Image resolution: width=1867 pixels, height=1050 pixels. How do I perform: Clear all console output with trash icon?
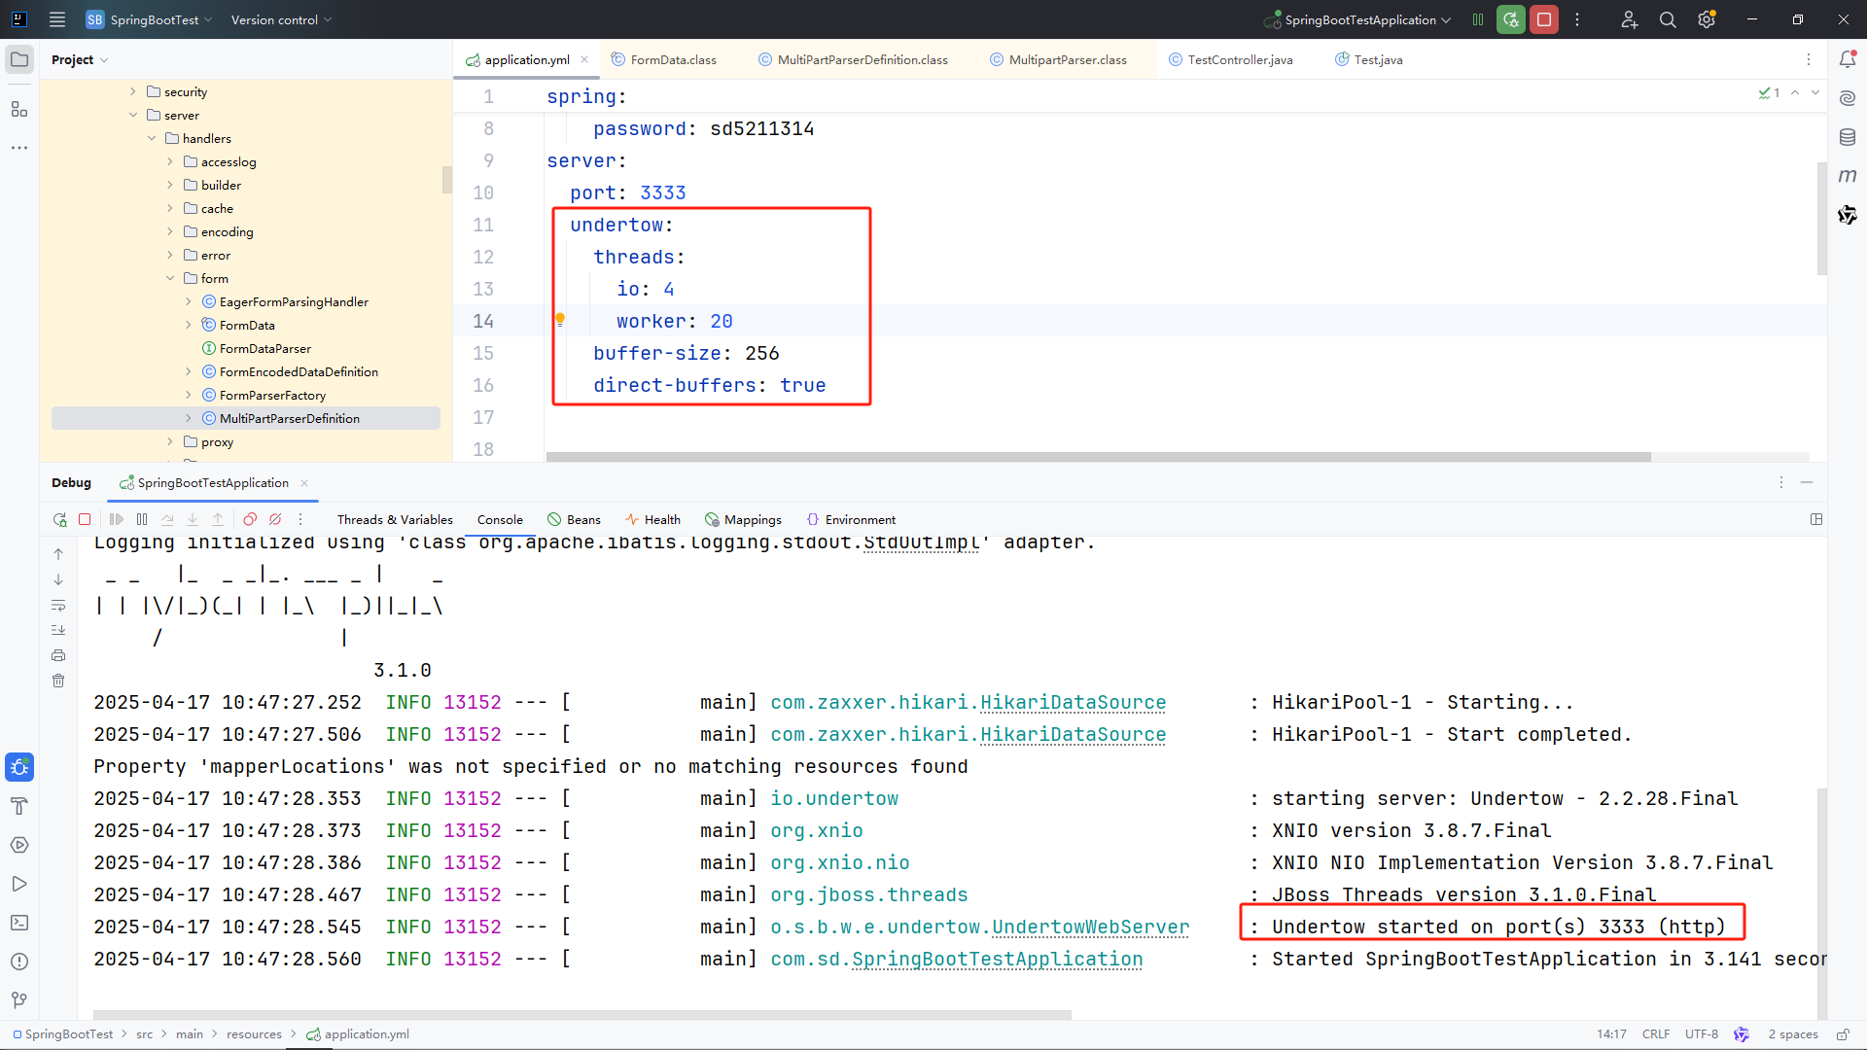click(58, 681)
